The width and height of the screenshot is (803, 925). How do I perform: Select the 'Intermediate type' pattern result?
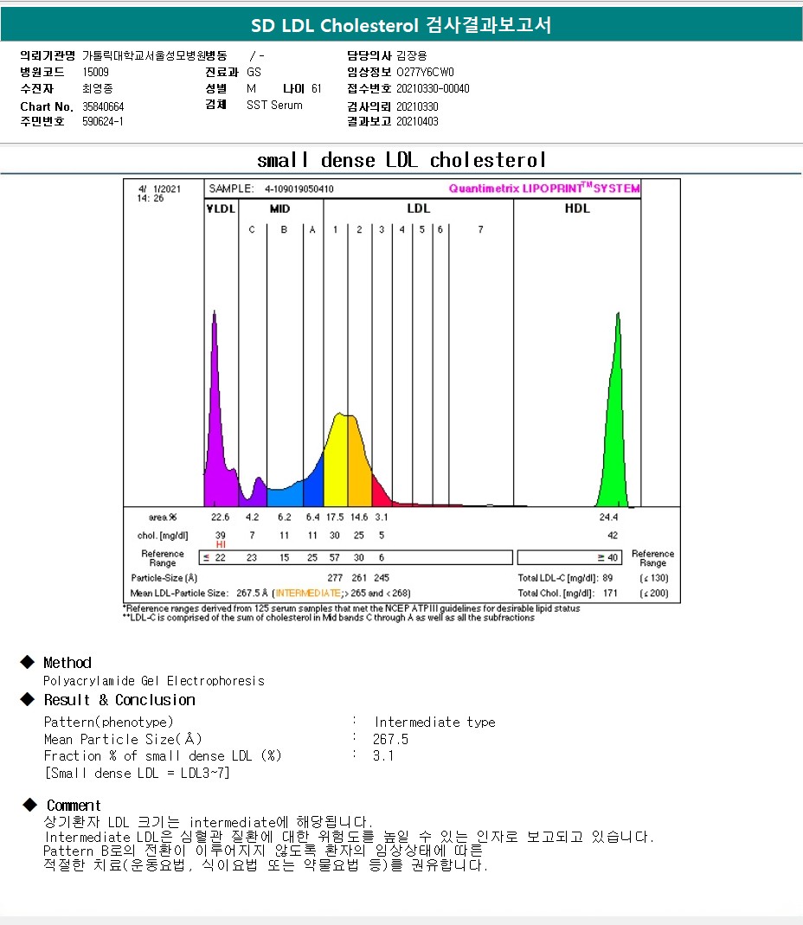435,722
